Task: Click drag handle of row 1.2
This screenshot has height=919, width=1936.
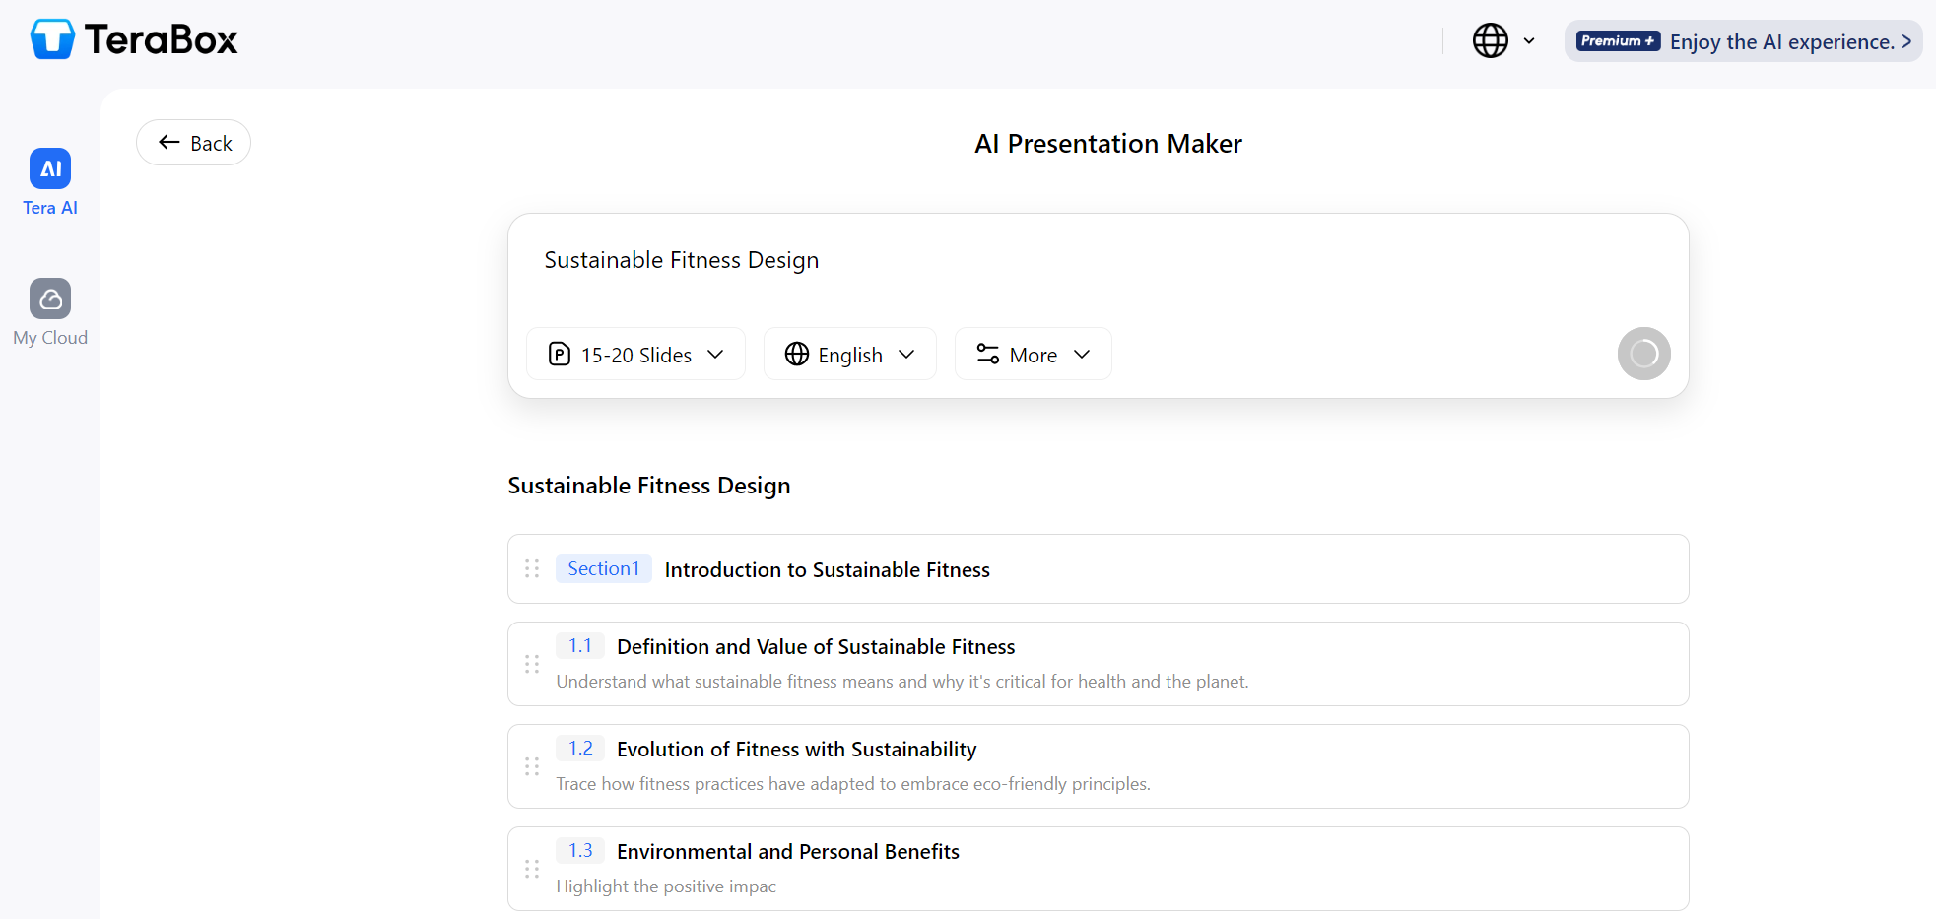Action: (532, 766)
